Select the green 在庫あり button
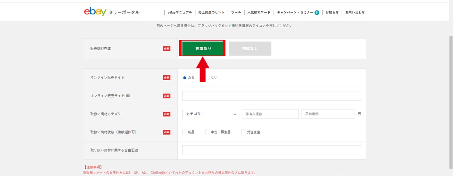Screen dimensions: 453x176 [x=203, y=48]
